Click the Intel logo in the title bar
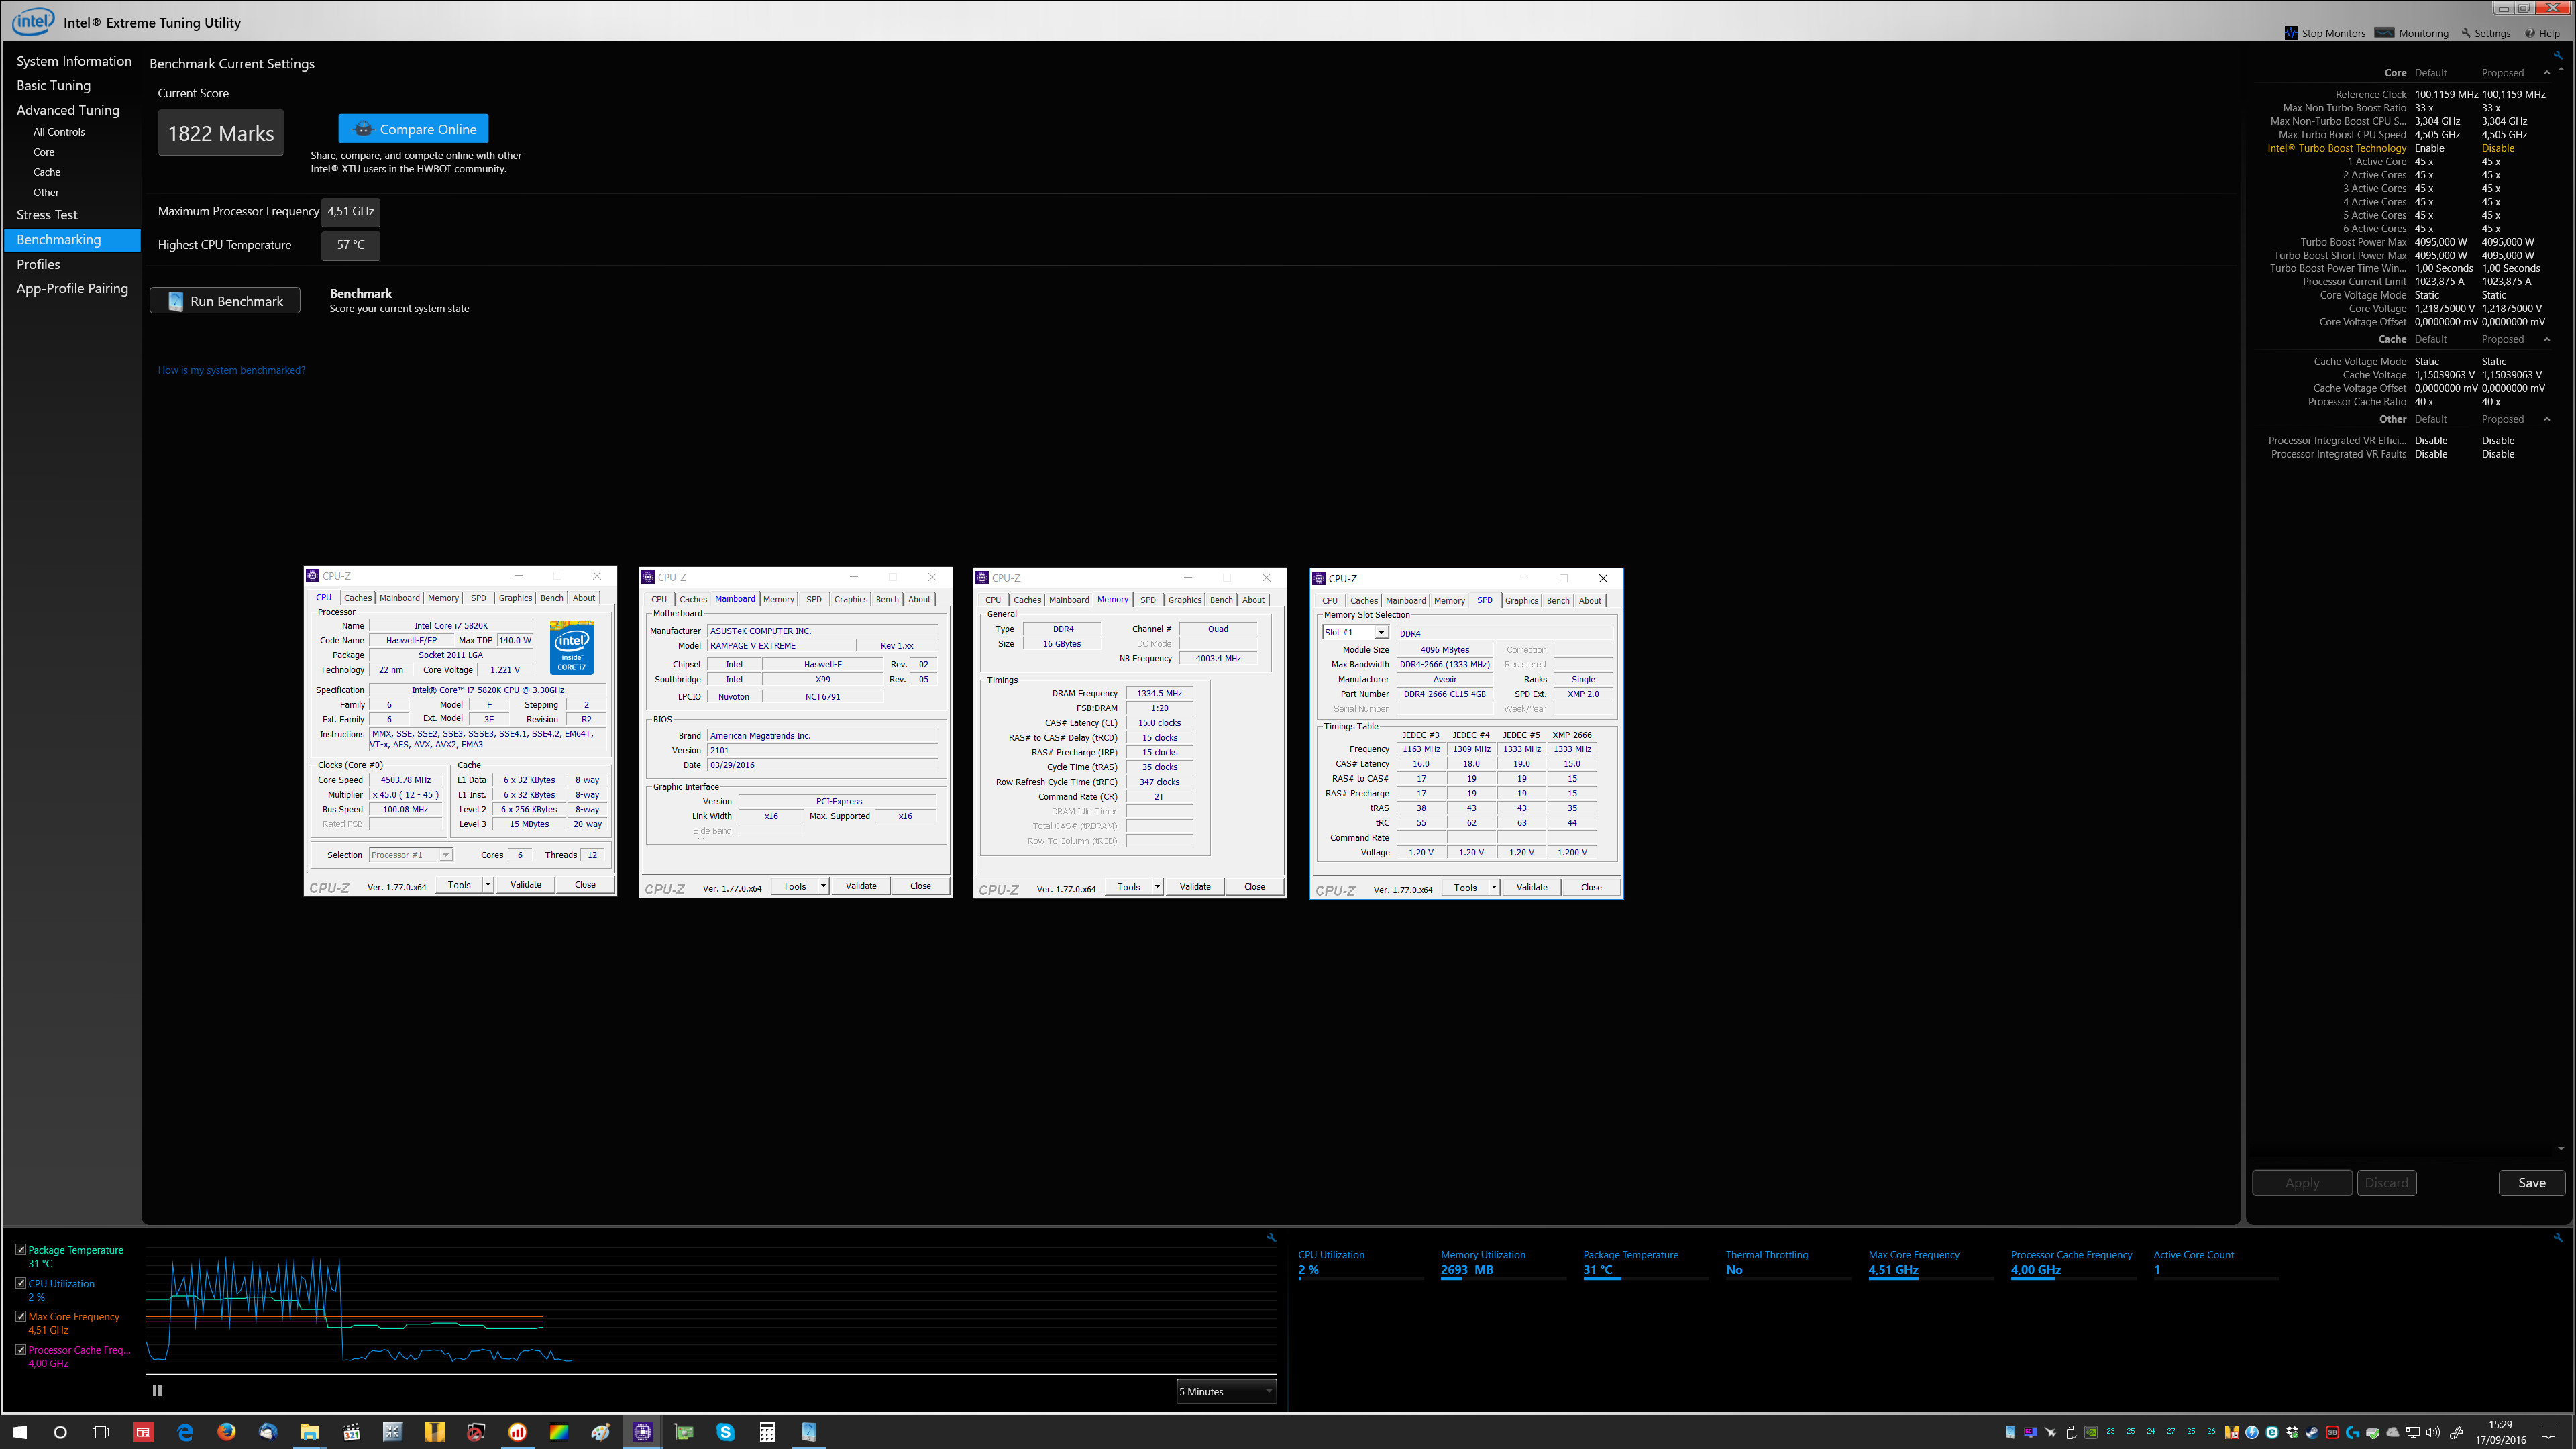 (x=33, y=21)
